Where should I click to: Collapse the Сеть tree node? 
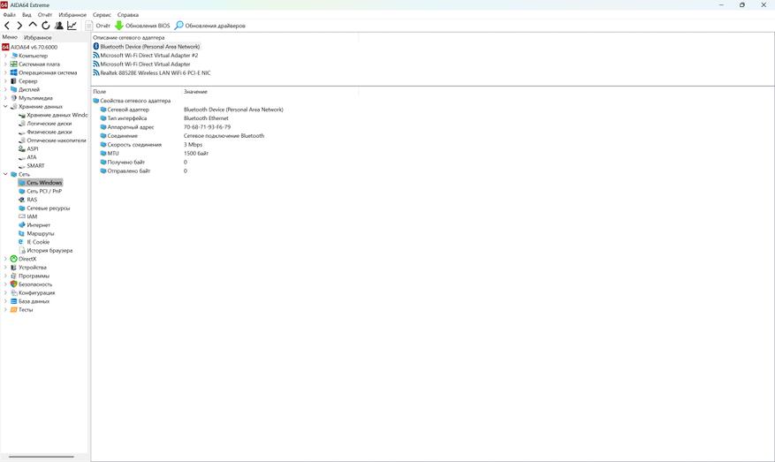(5, 174)
